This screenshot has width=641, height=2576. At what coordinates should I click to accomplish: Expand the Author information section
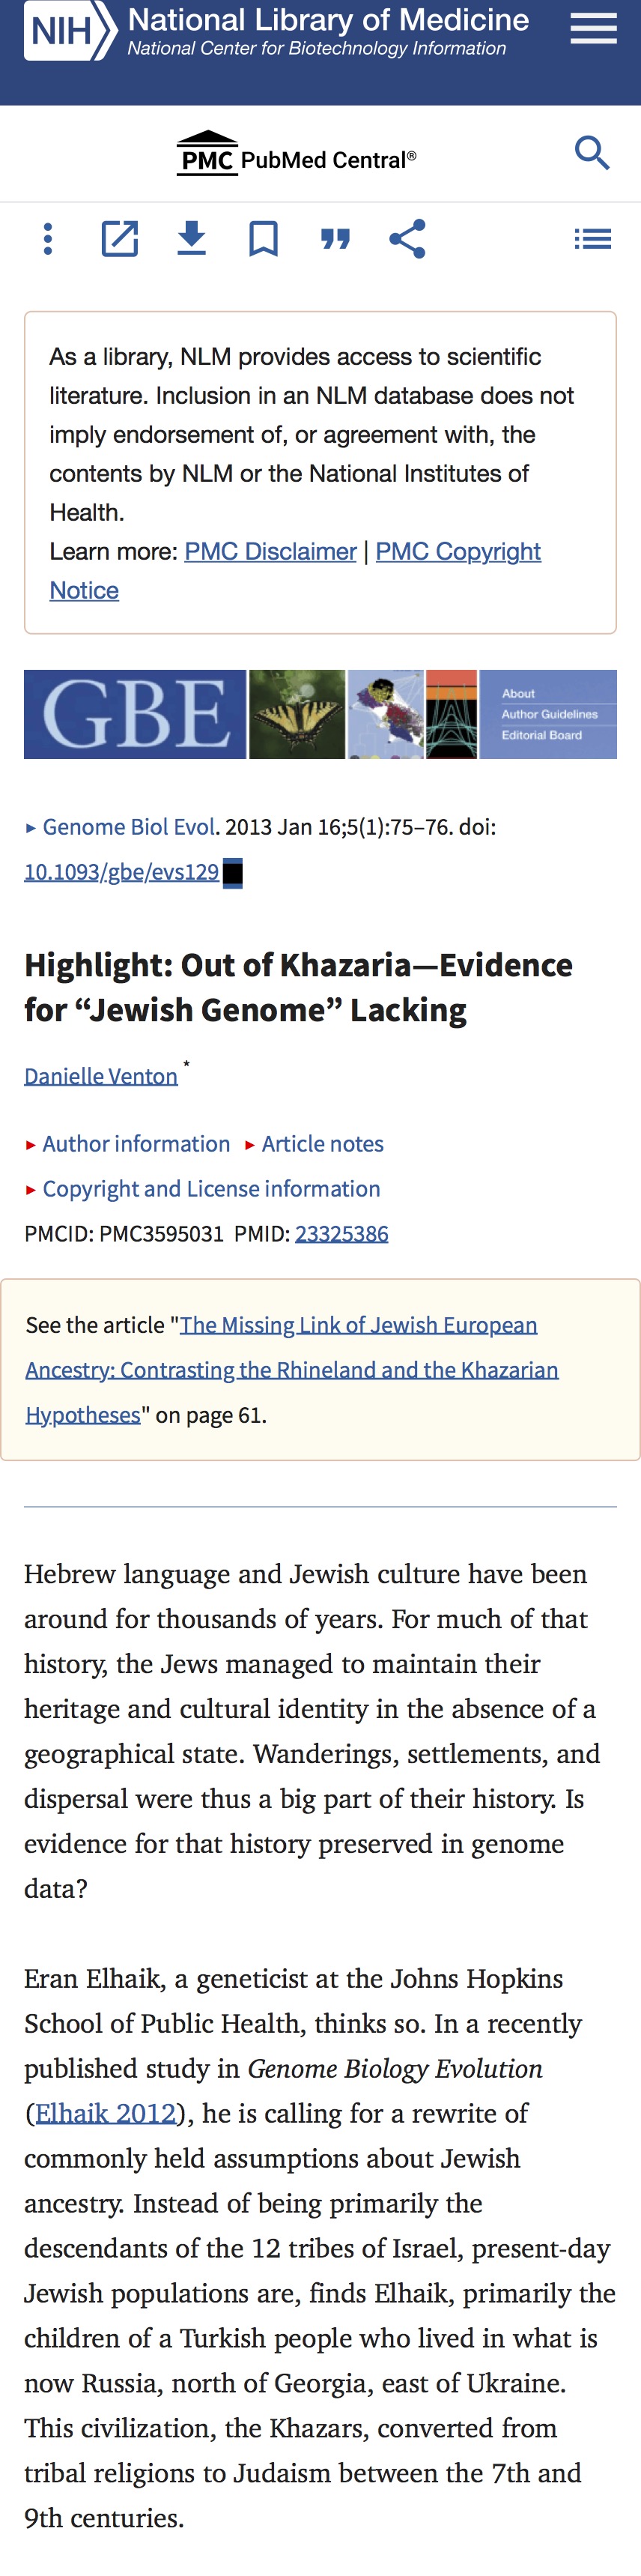pos(127,1143)
